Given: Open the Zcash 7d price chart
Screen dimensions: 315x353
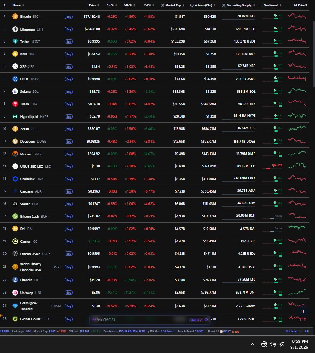Looking at the screenshot, I should [x=297, y=128].
